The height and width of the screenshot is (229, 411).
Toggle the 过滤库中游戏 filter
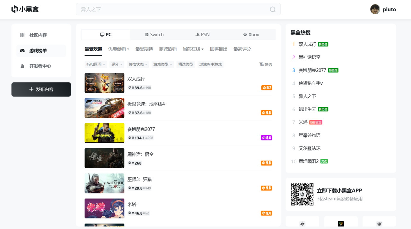tap(211, 64)
